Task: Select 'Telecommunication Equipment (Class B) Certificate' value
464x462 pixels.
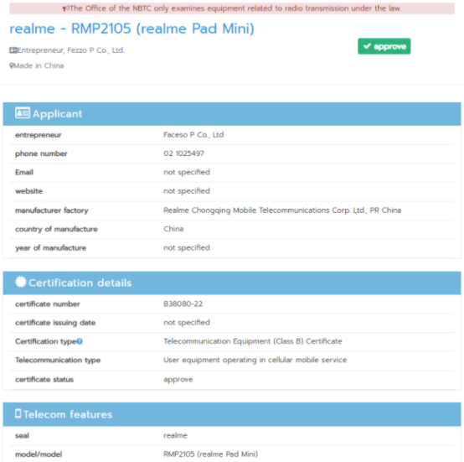Action: click(x=253, y=341)
